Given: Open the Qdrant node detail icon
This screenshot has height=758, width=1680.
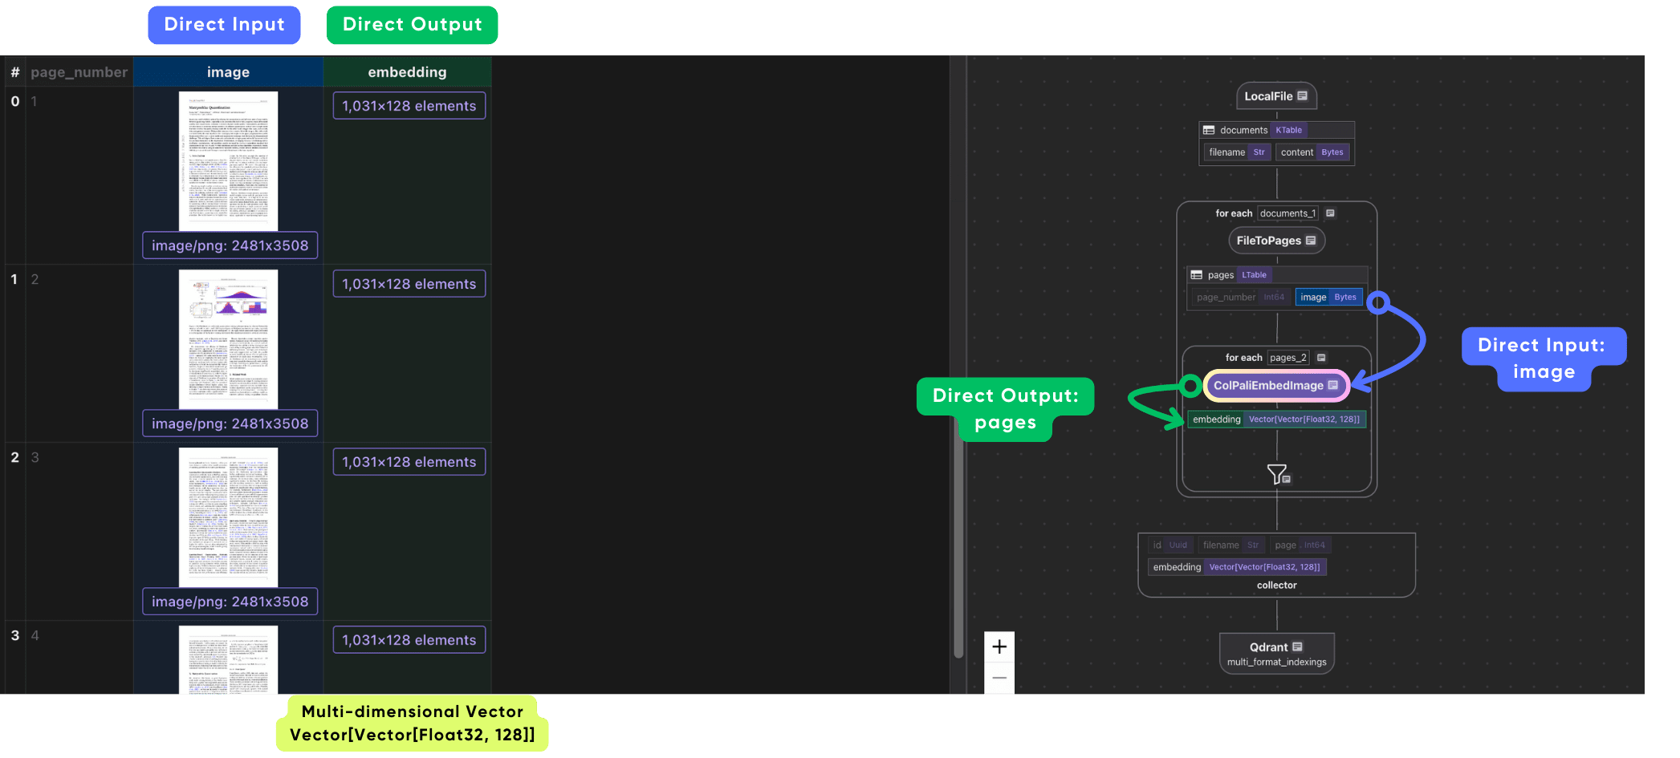Looking at the screenshot, I should click(1298, 647).
